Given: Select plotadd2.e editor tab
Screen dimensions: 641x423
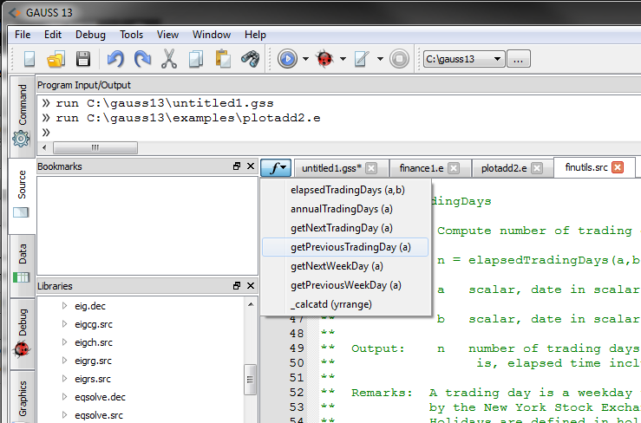Looking at the screenshot, I should click(x=504, y=168).
